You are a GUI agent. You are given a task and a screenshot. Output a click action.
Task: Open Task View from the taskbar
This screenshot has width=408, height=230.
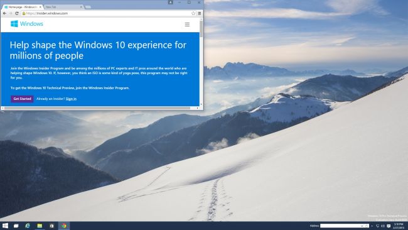point(16,226)
